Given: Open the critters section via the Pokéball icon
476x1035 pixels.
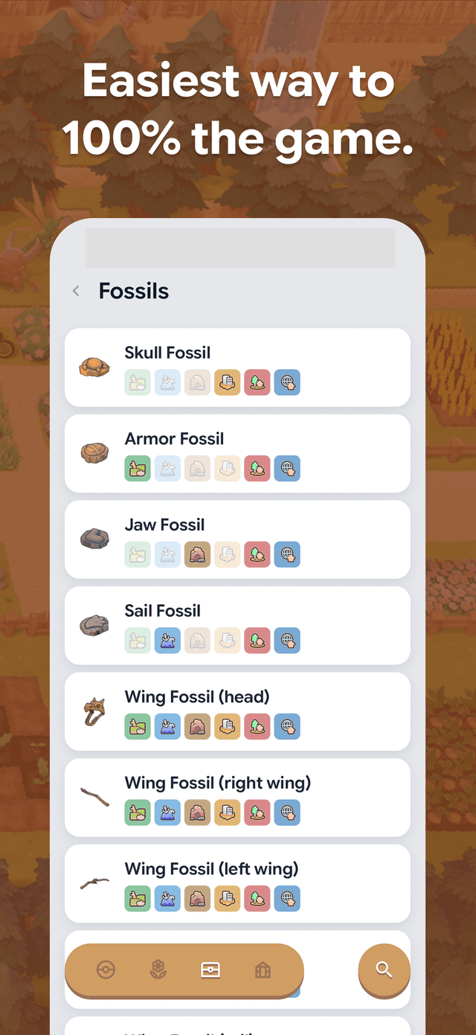Looking at the screenshot, I should tap(107, 970).
